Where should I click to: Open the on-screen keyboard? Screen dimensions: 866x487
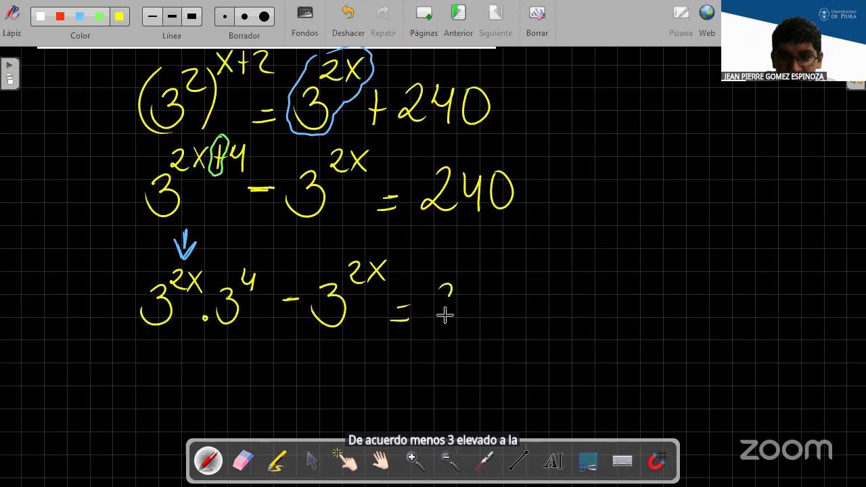point(622,461)
